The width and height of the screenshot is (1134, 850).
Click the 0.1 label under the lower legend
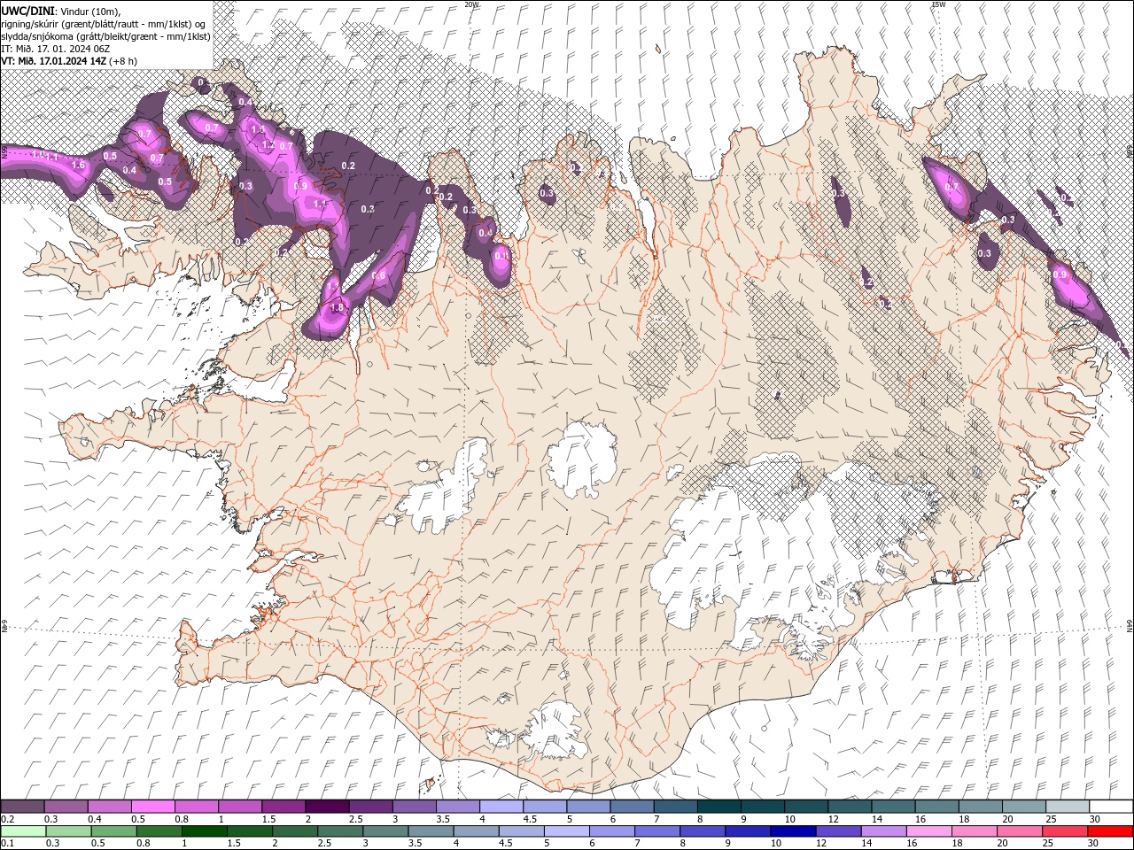8,843
